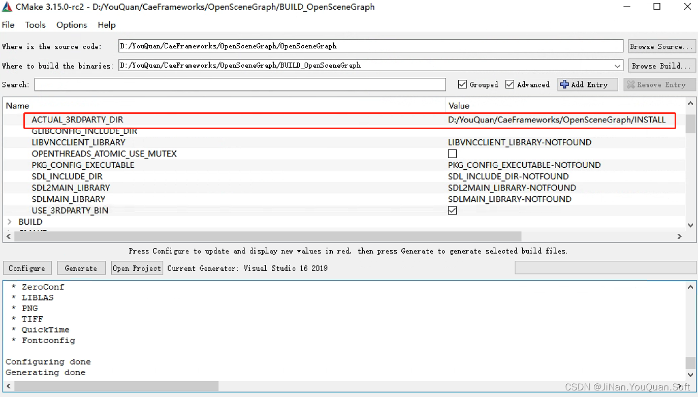Viewport: 698px width, 397px height.
Task: Select the PKG_CONFIG_EXECUTABLE entry
Action: [x=83, y=165]
